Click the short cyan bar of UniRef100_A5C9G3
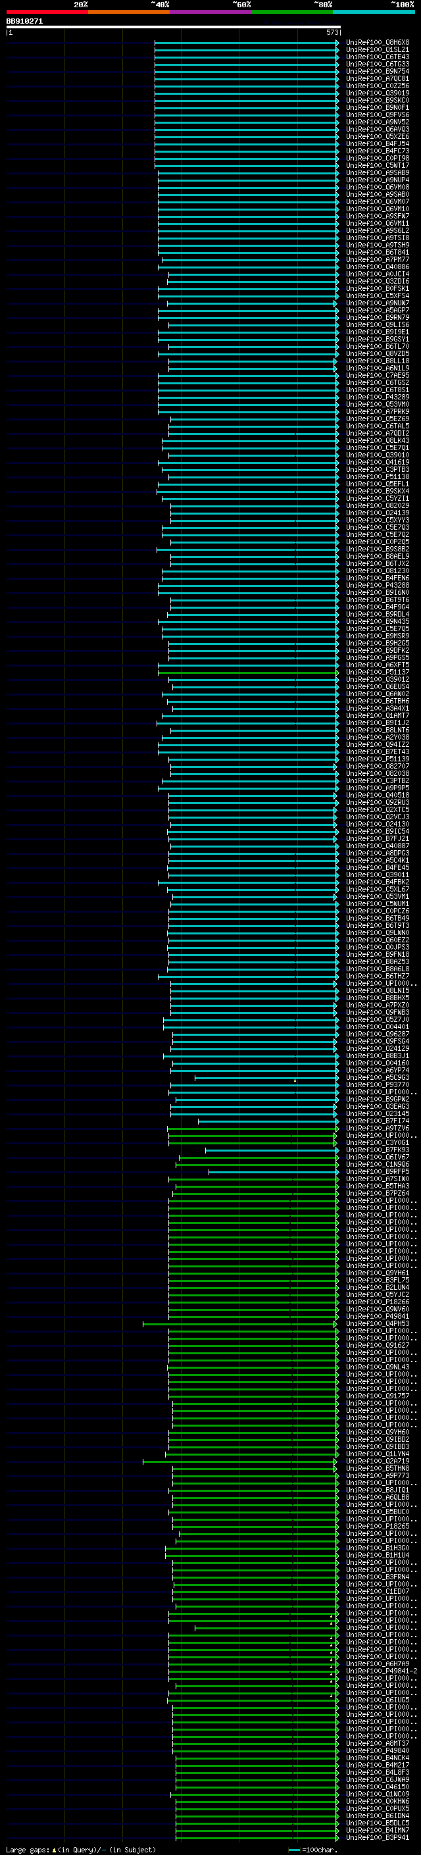421x1855 pixels. [x=266, y=1078]
